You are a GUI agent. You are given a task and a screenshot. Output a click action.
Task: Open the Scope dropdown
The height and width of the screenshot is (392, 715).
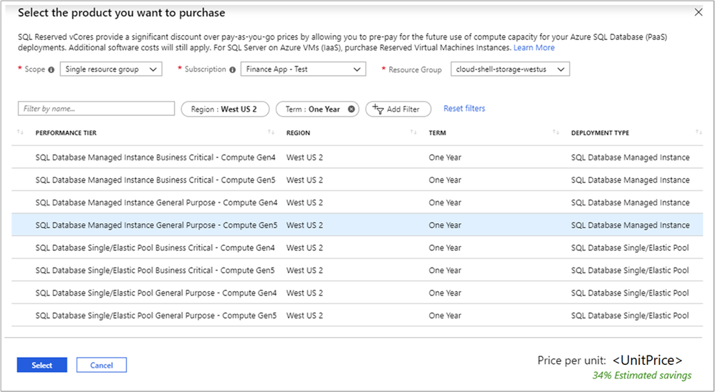[x=111, y=69]
